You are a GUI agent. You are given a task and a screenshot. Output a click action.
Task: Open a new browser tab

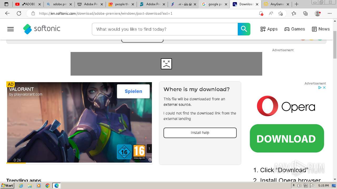tap(296, 4)
